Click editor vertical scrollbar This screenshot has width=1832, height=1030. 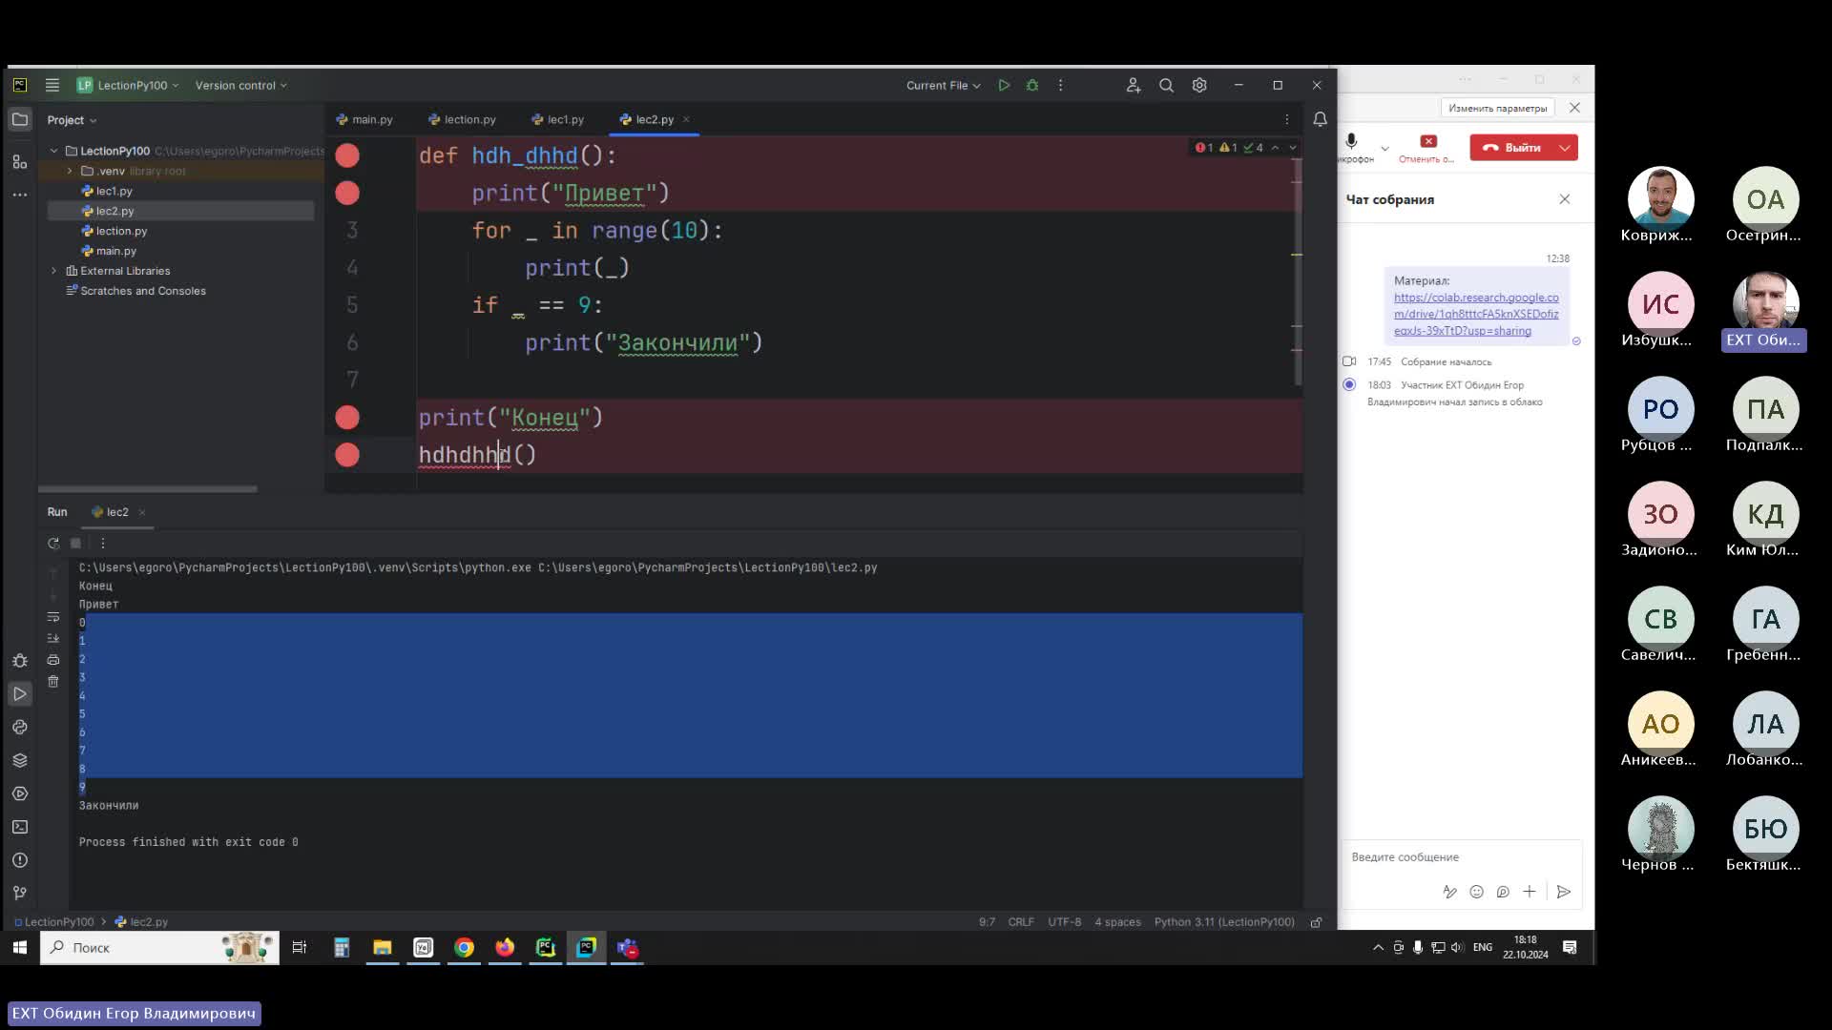click(1298, 272)
